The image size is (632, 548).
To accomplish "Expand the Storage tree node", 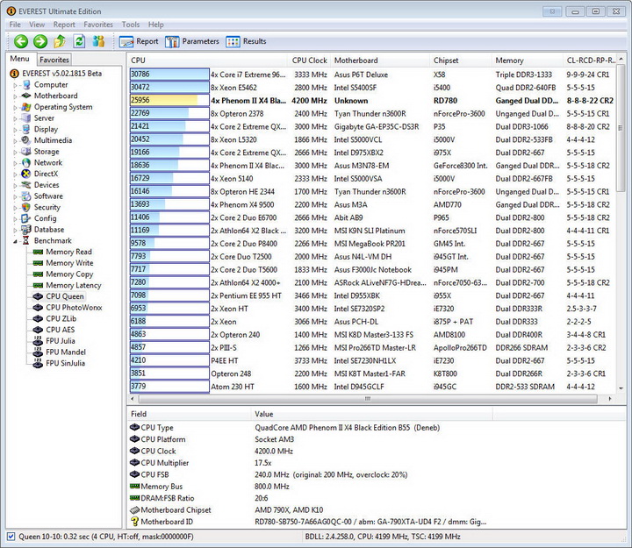I will (15, 153).
